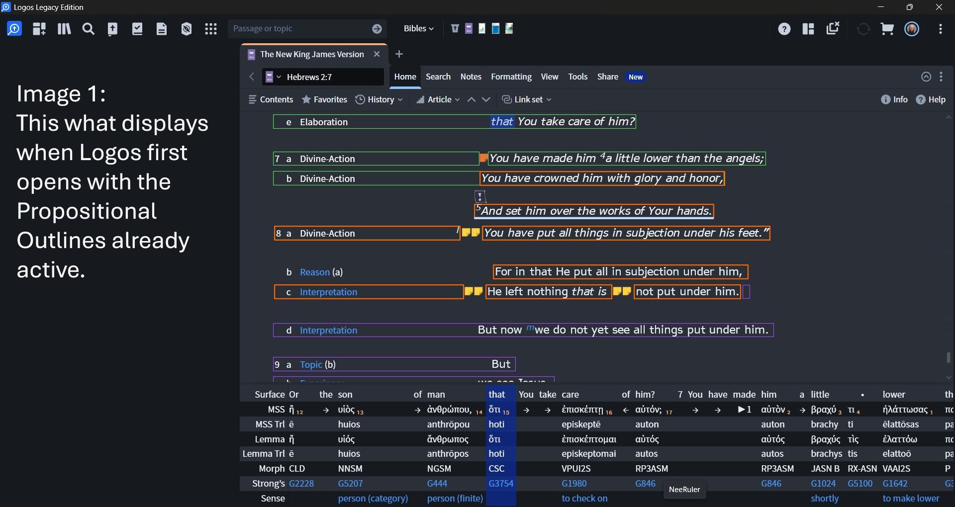Toggle Favorites star for this resource

324,99
